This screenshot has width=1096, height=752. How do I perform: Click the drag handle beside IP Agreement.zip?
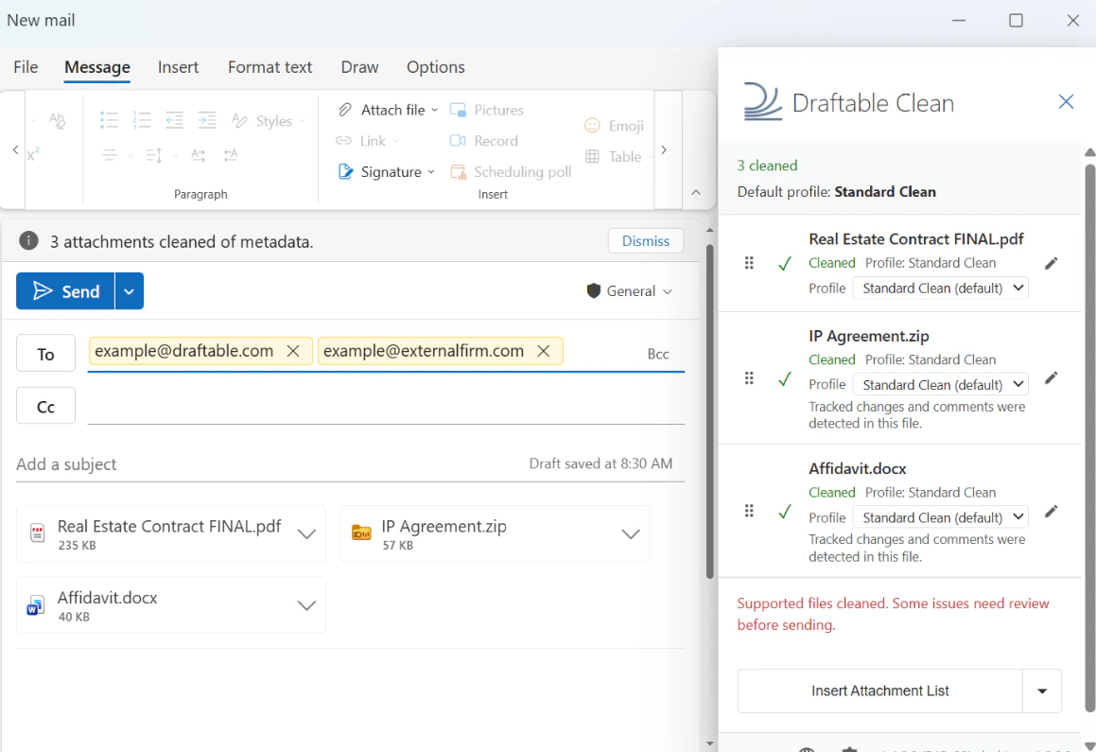coord(749,377)
